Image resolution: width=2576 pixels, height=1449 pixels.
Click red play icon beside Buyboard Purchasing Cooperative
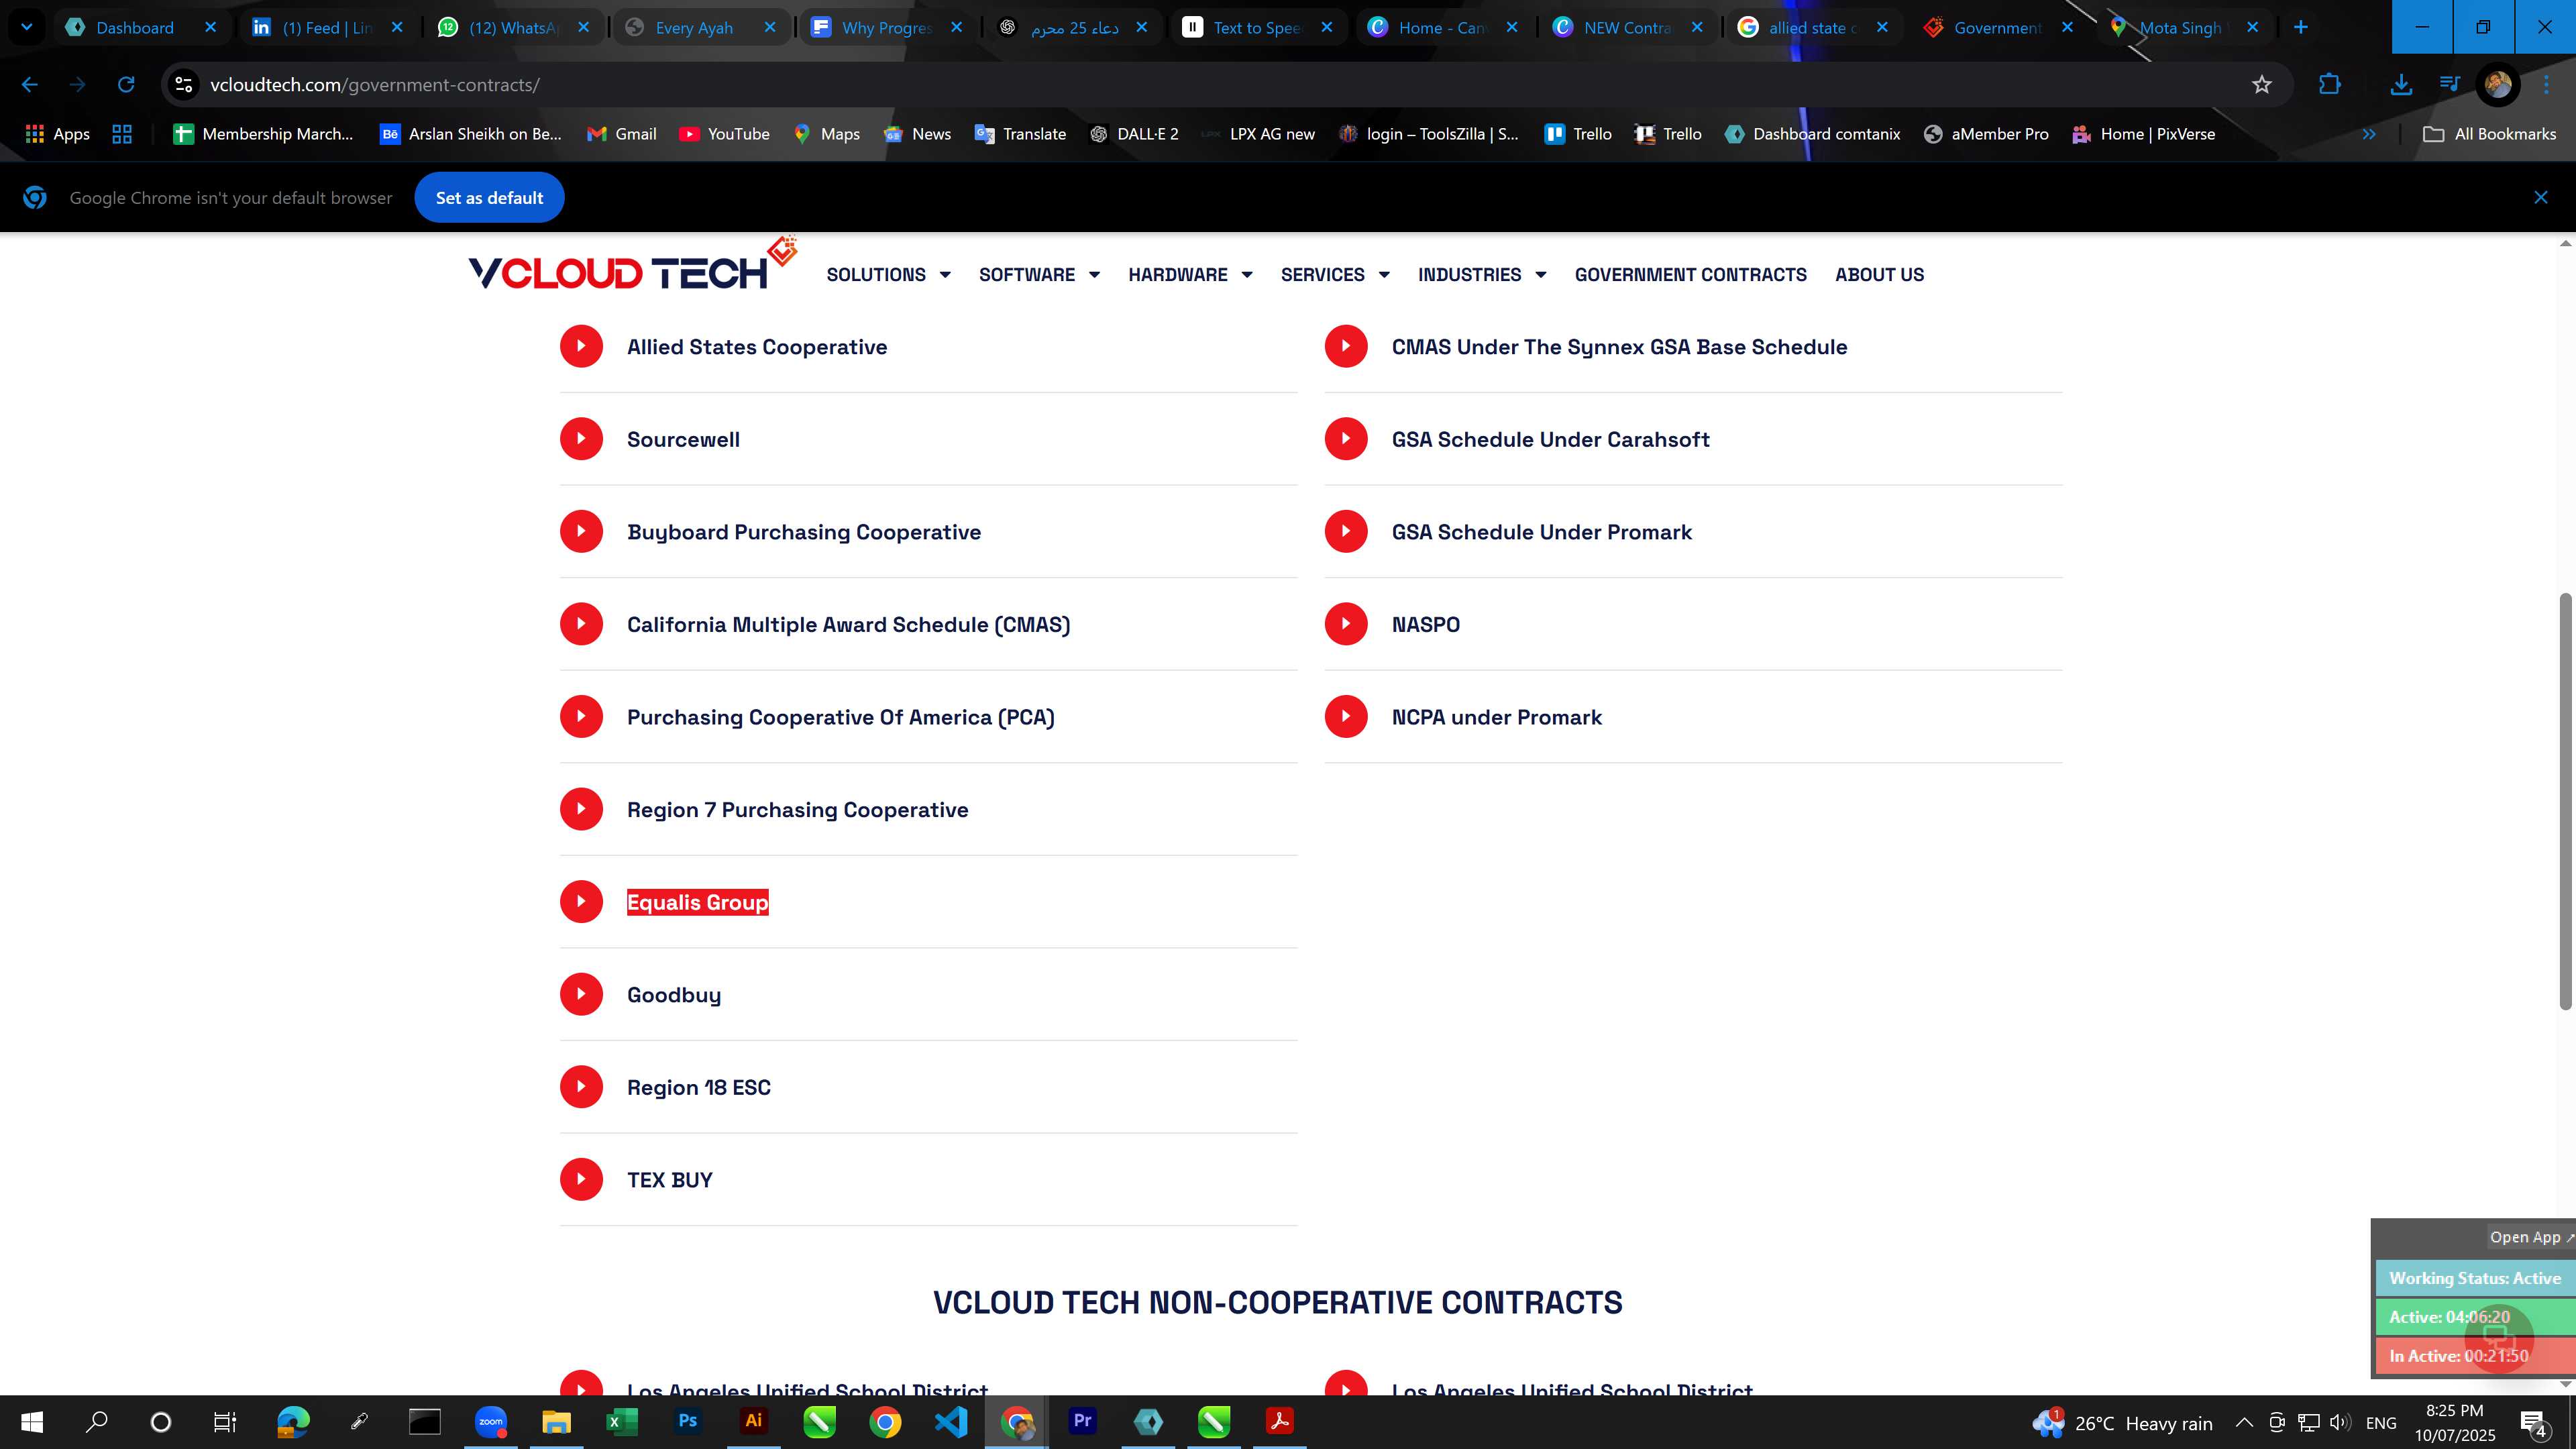coord(581,531)
